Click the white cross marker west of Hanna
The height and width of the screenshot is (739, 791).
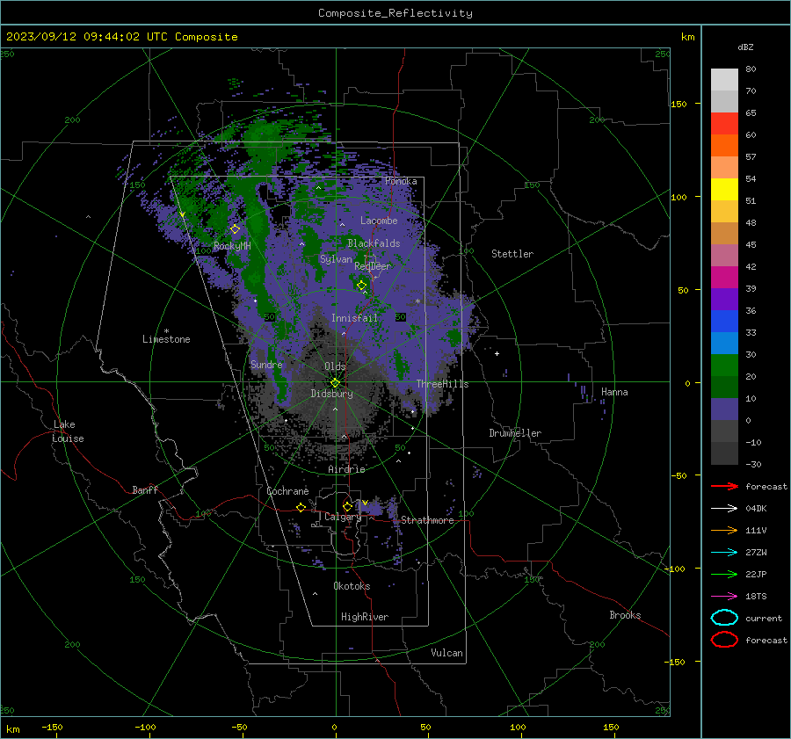[x=497, y=353]
